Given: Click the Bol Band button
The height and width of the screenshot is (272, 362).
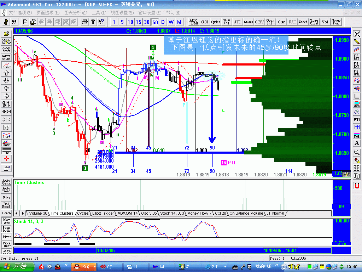Looking at the screenshot, I should pos(6,205).
